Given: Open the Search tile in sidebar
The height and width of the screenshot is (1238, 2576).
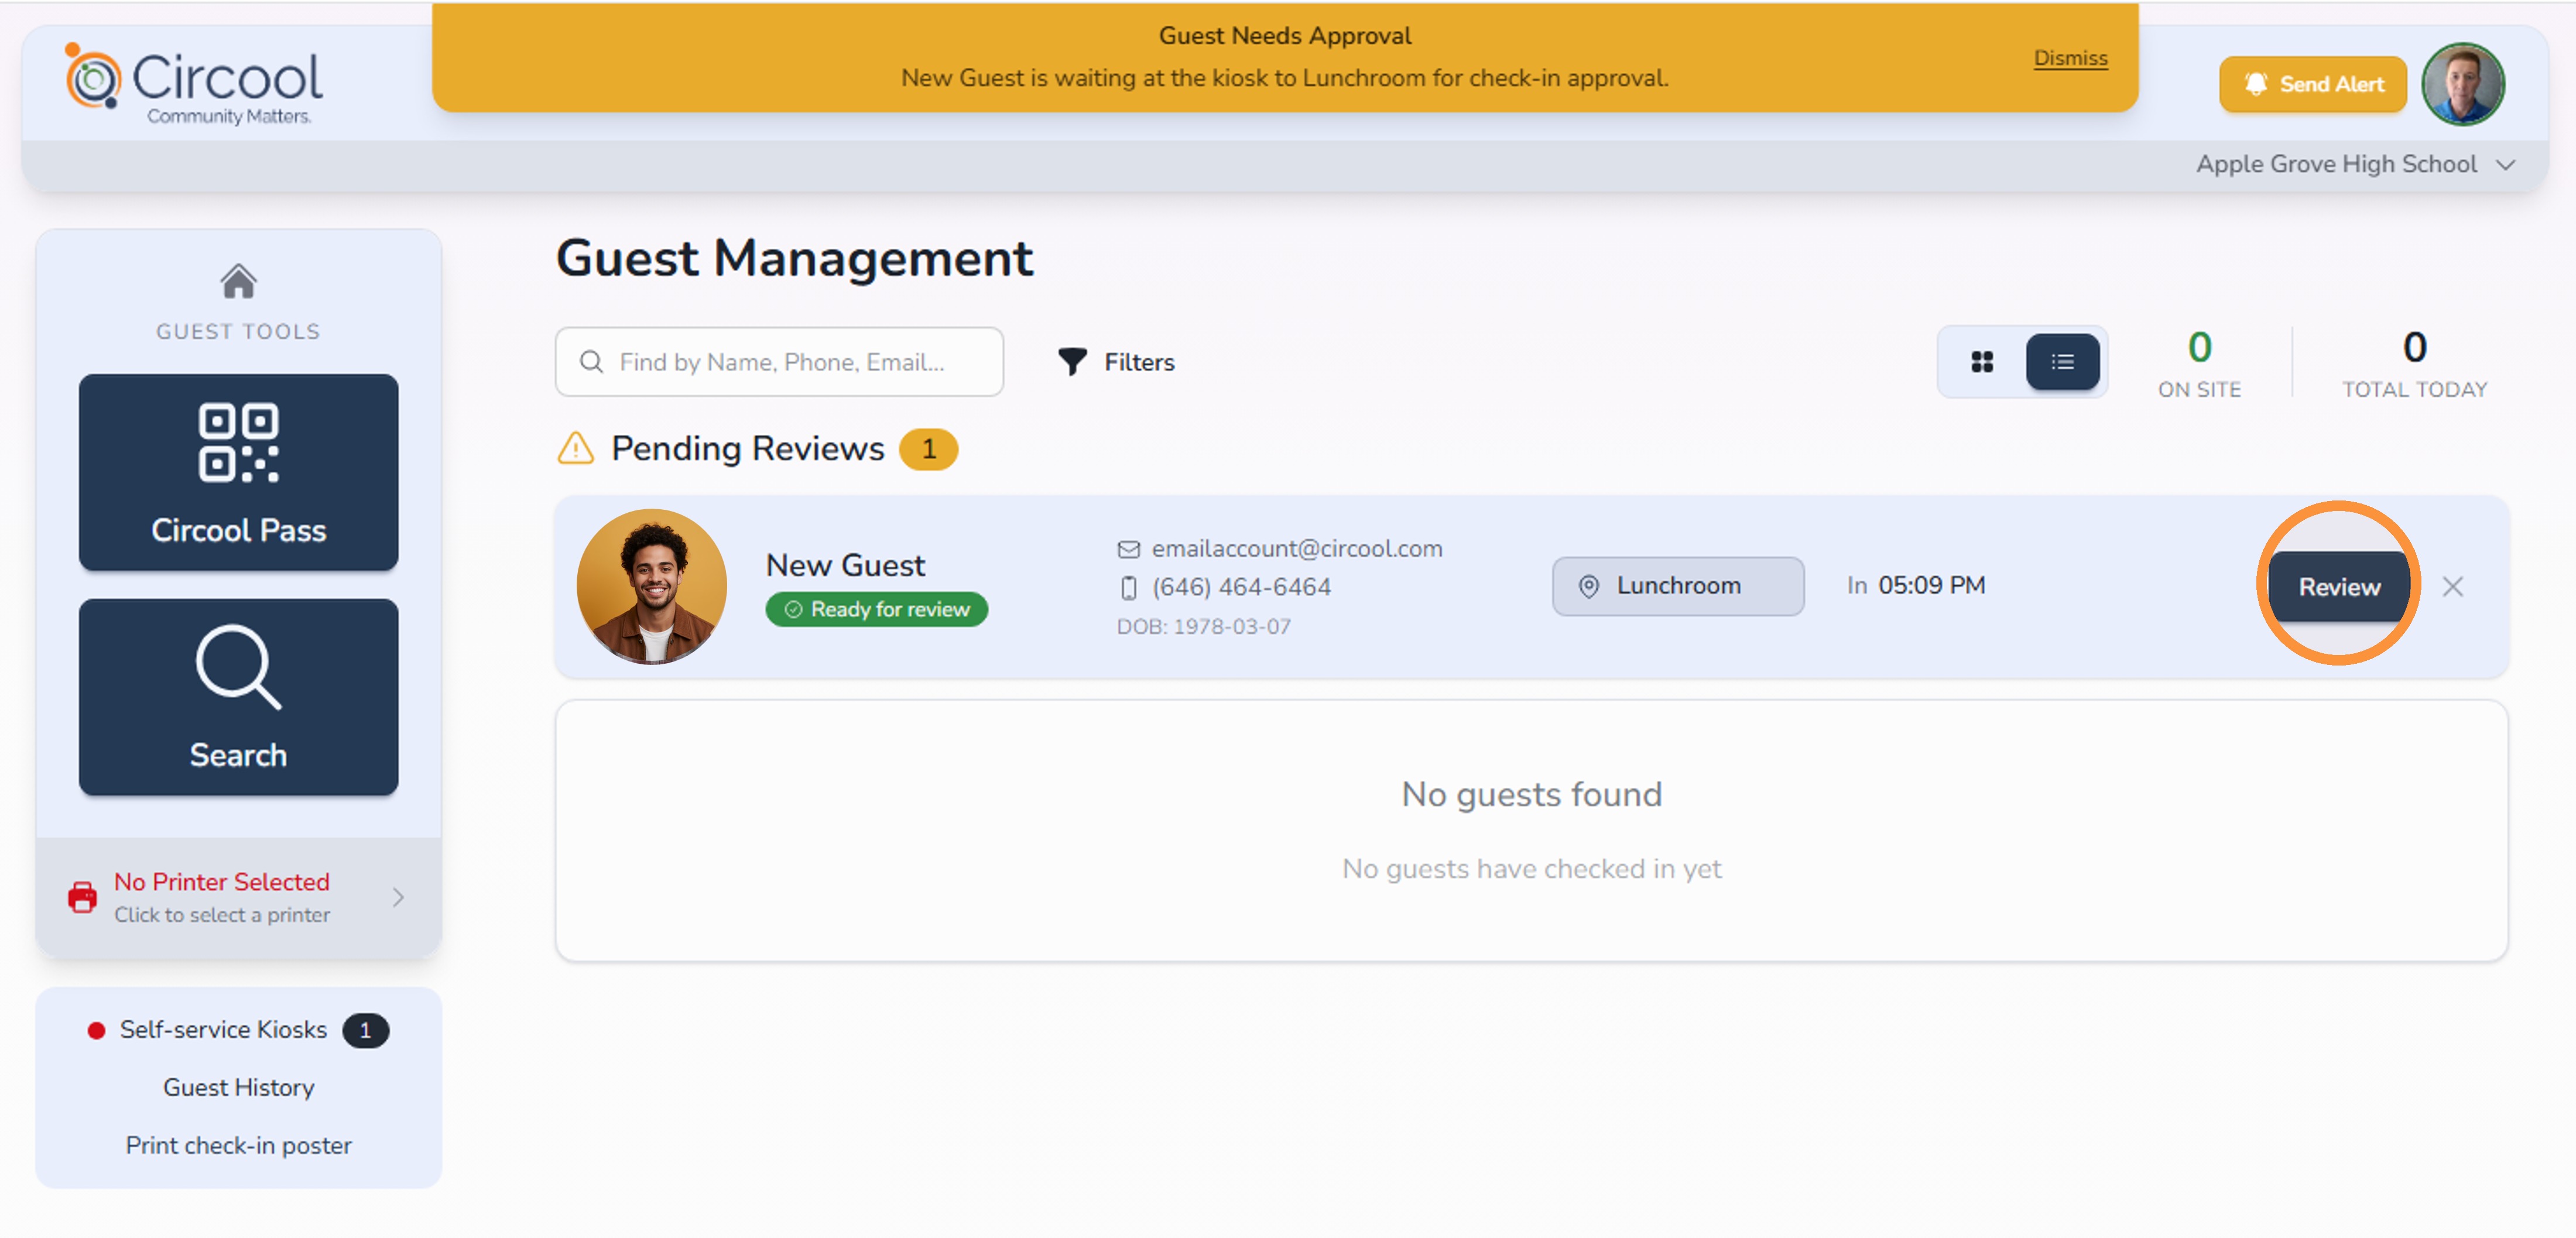Looking at the screenshot, I should click(x=238, y=697).
